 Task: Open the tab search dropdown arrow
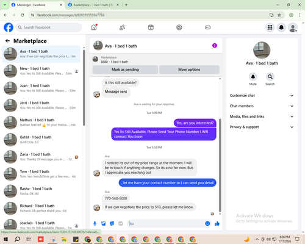click(x=5, y=5)
